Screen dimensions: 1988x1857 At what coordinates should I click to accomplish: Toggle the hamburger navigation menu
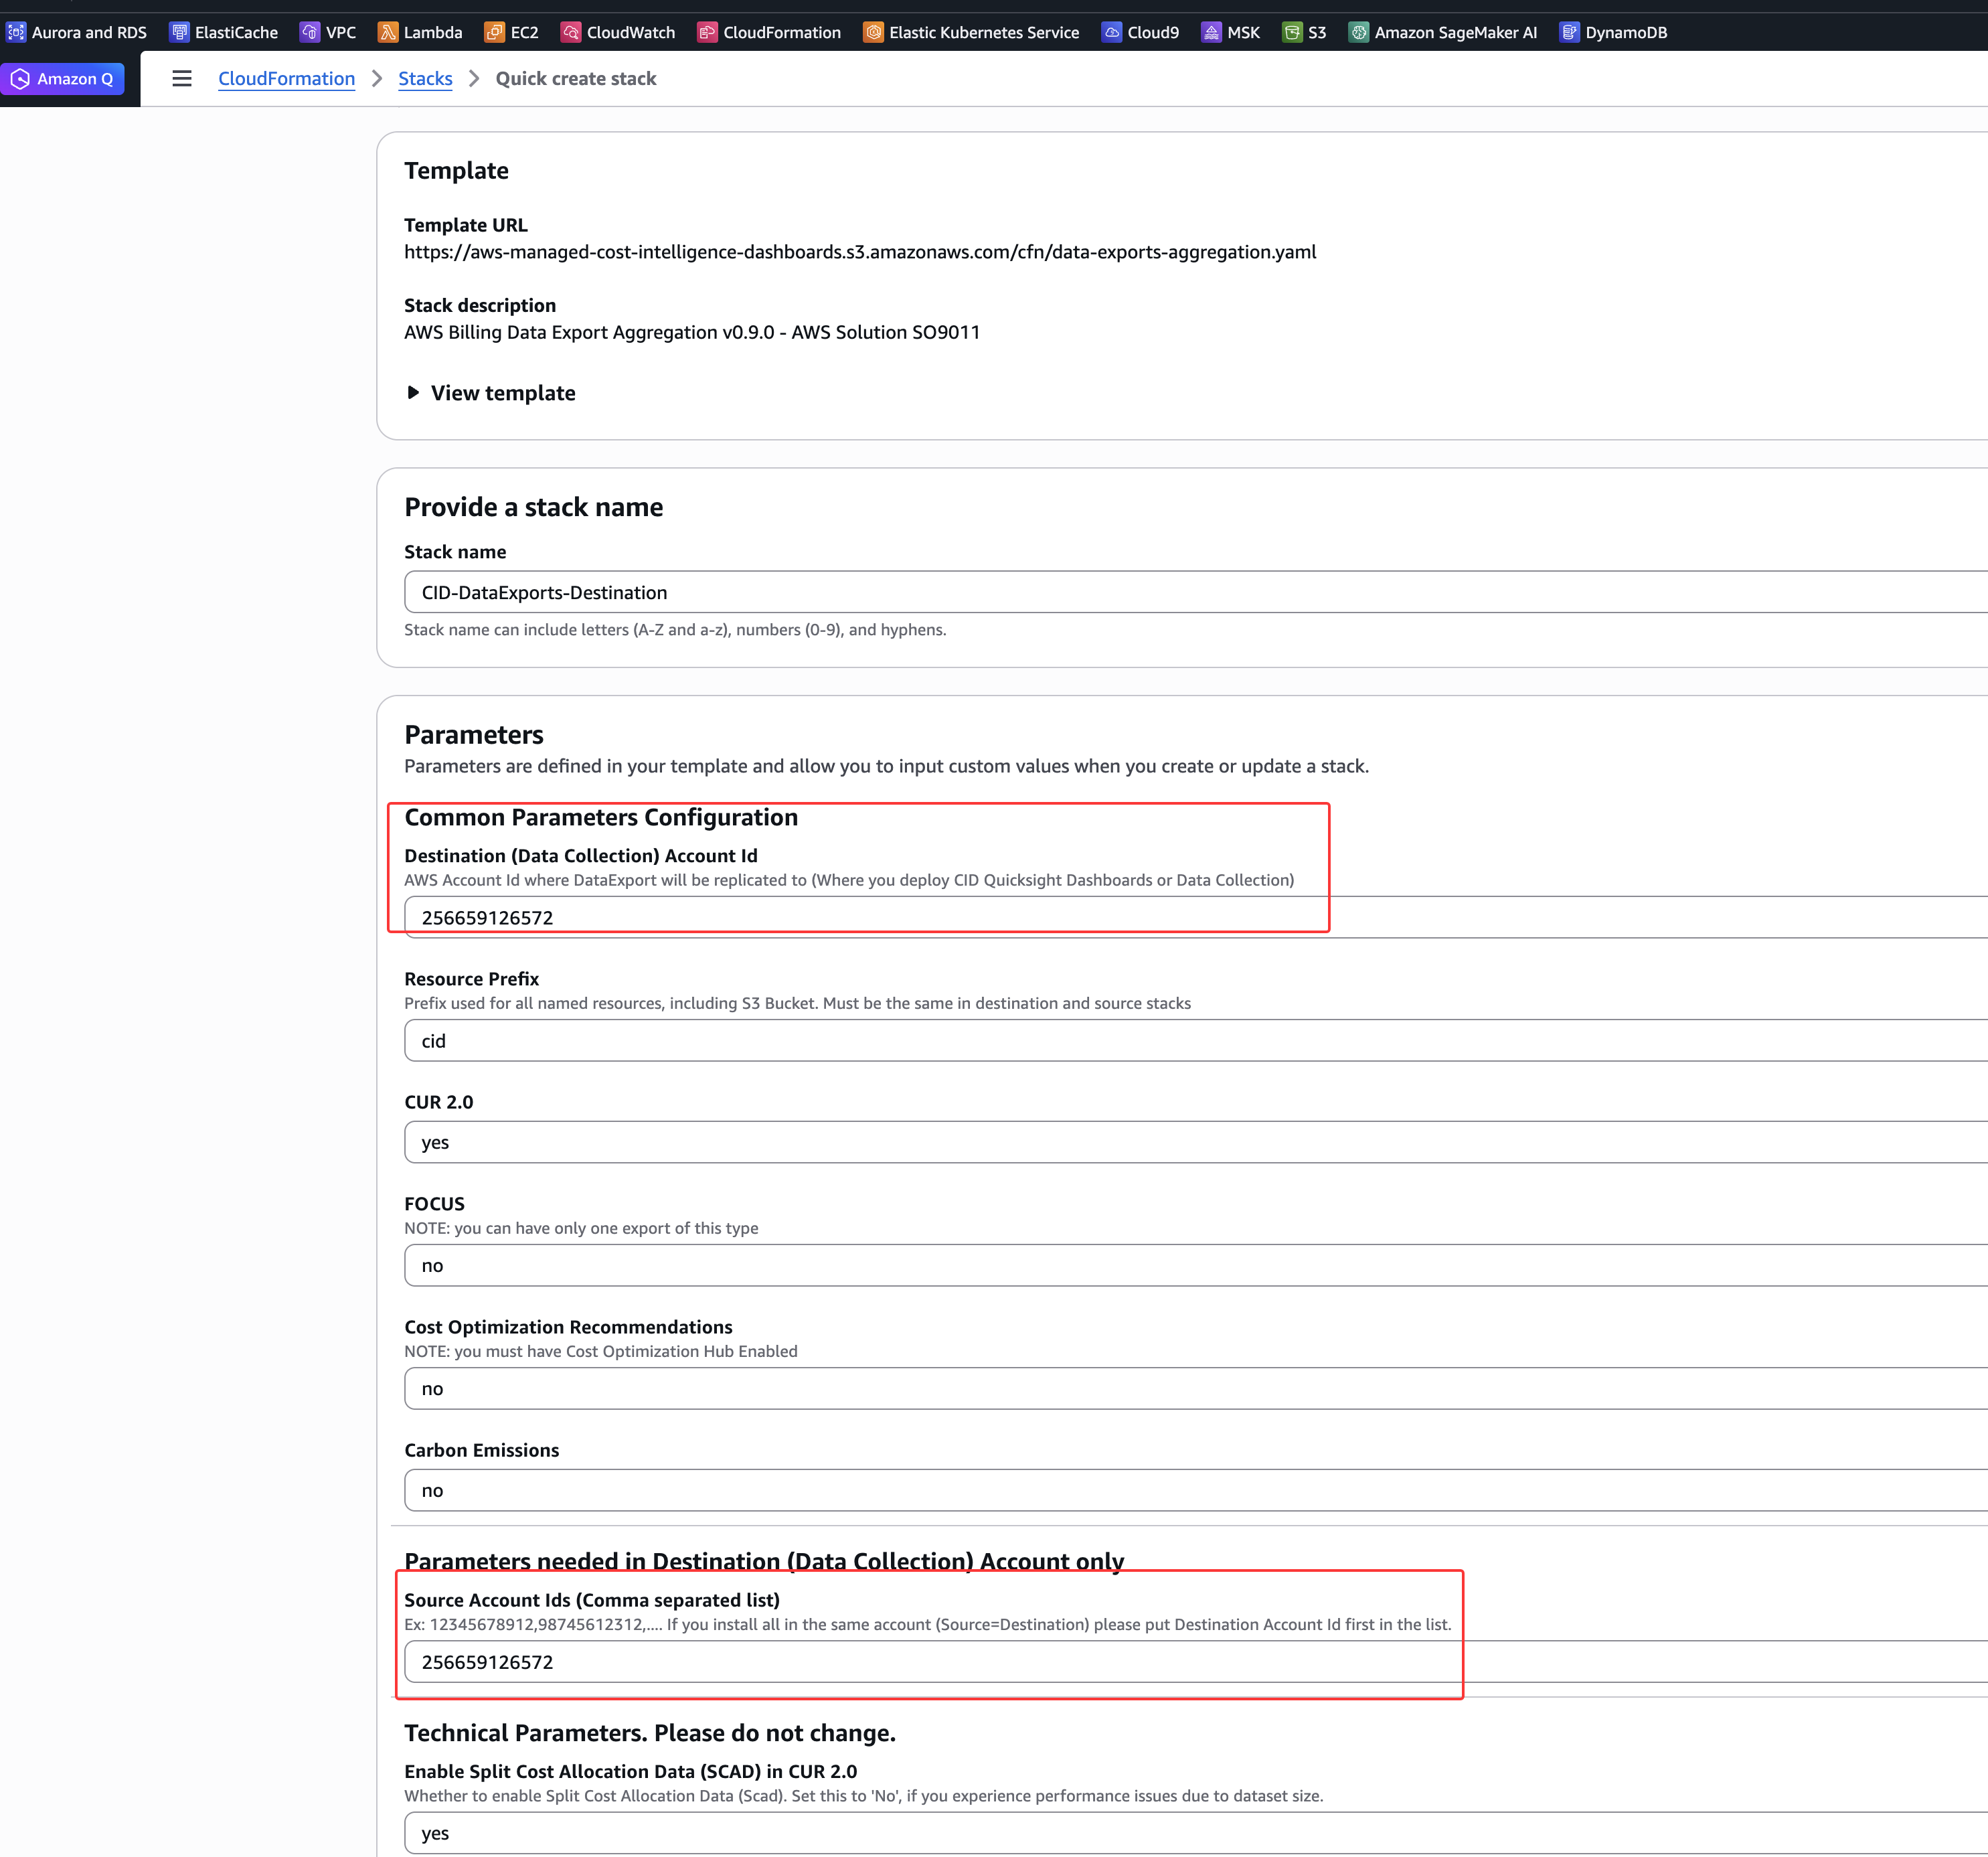pos(181,78)
